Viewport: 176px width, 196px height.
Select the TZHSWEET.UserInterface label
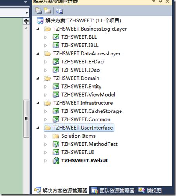pos(83,128)
